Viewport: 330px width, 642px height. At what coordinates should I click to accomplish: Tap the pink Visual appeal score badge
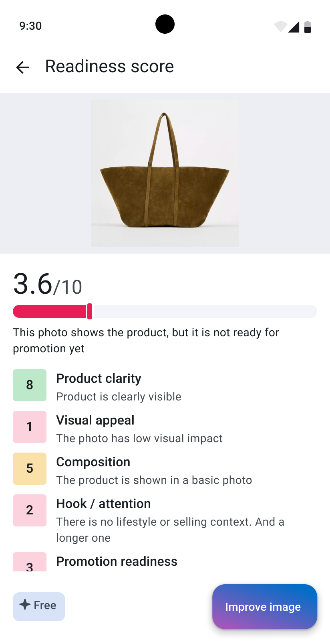click(x=30, y=427)
